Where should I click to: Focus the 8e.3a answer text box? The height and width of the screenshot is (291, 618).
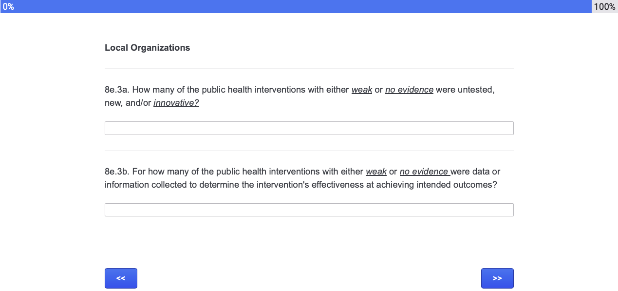309,128
